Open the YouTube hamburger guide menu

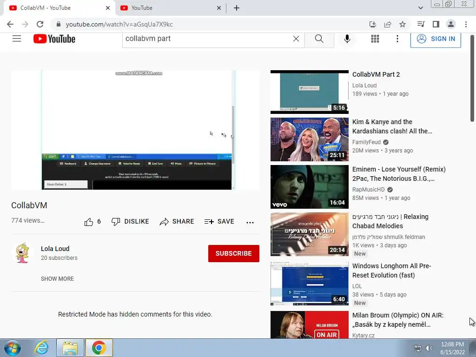(x=17, y=39)
